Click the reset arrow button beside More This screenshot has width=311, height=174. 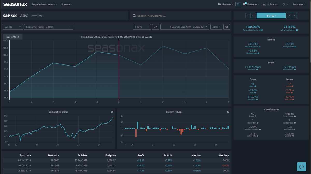(x=227, y=27)
